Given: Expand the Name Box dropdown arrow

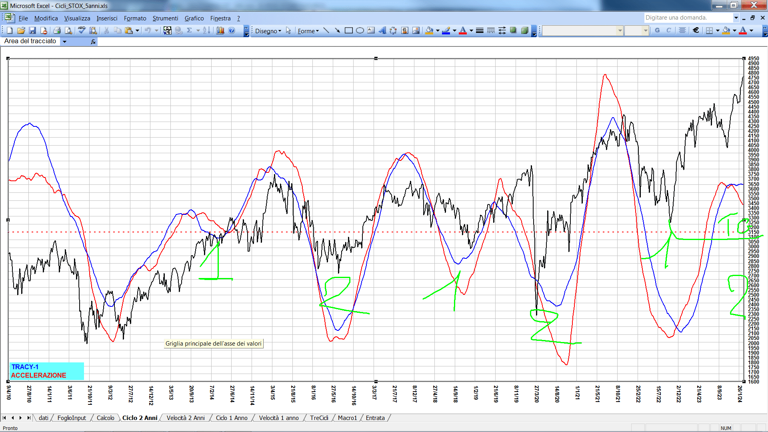Looking at the screenshot, I should (64, 41).
